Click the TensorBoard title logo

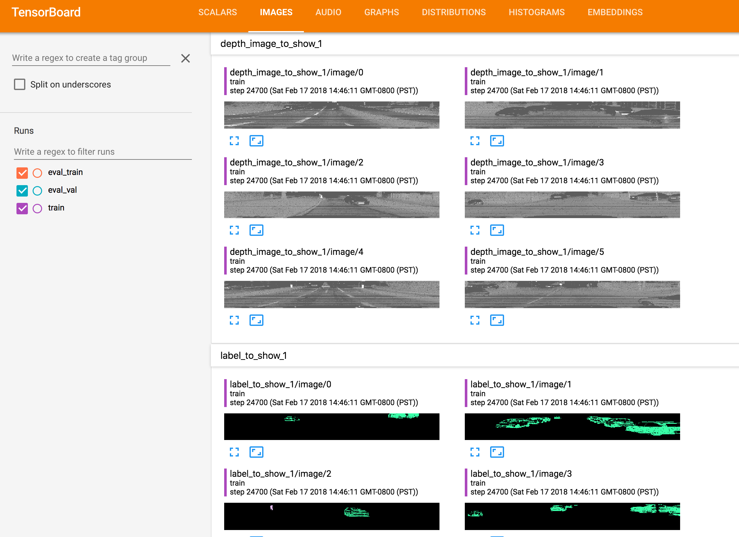point(46,12)
